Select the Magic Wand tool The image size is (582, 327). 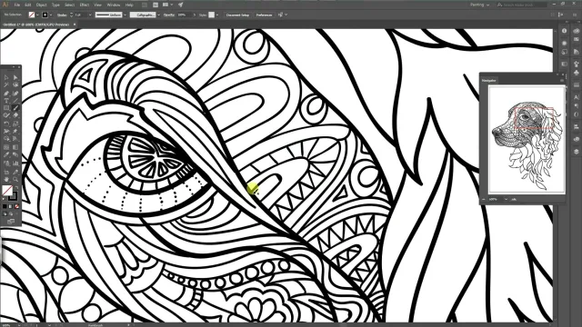[6, 84]
